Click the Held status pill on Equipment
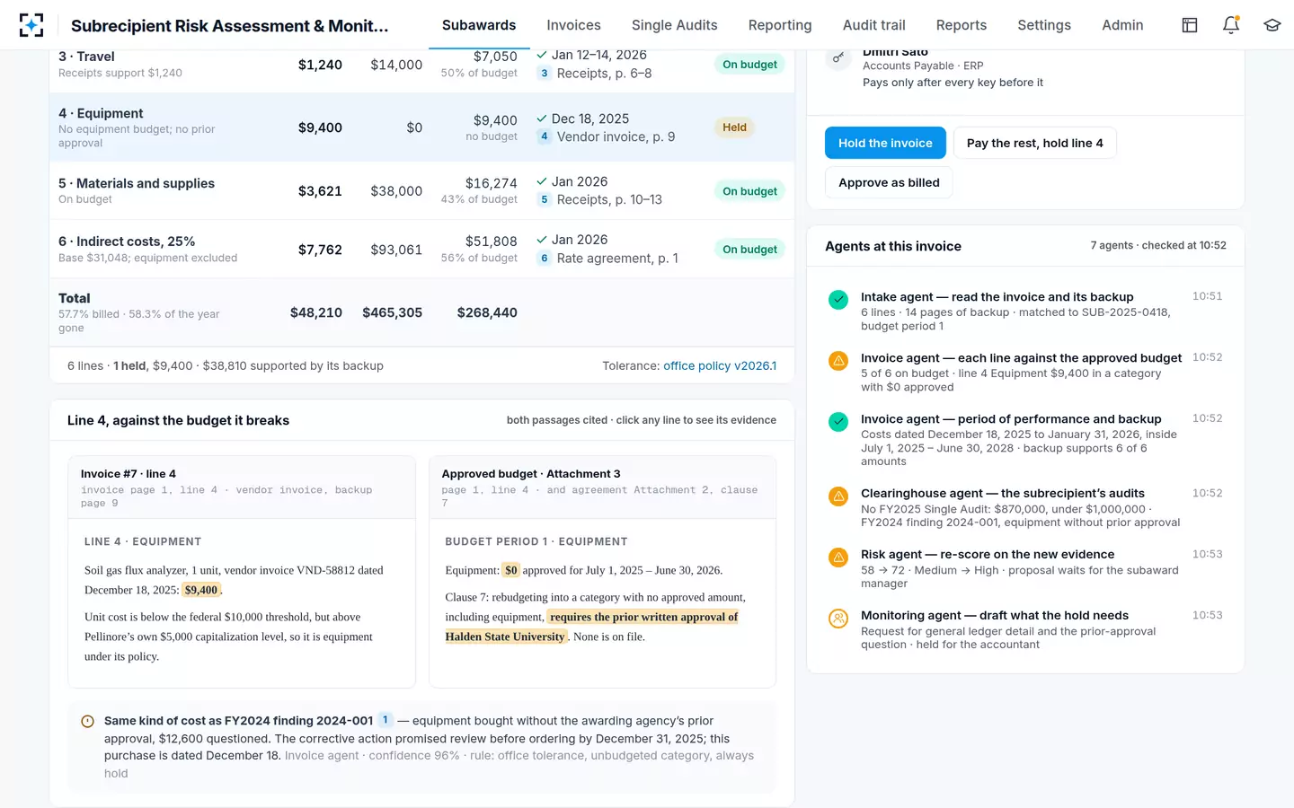1294x808 pixels. pyautogui.click(x=734, y=127)
